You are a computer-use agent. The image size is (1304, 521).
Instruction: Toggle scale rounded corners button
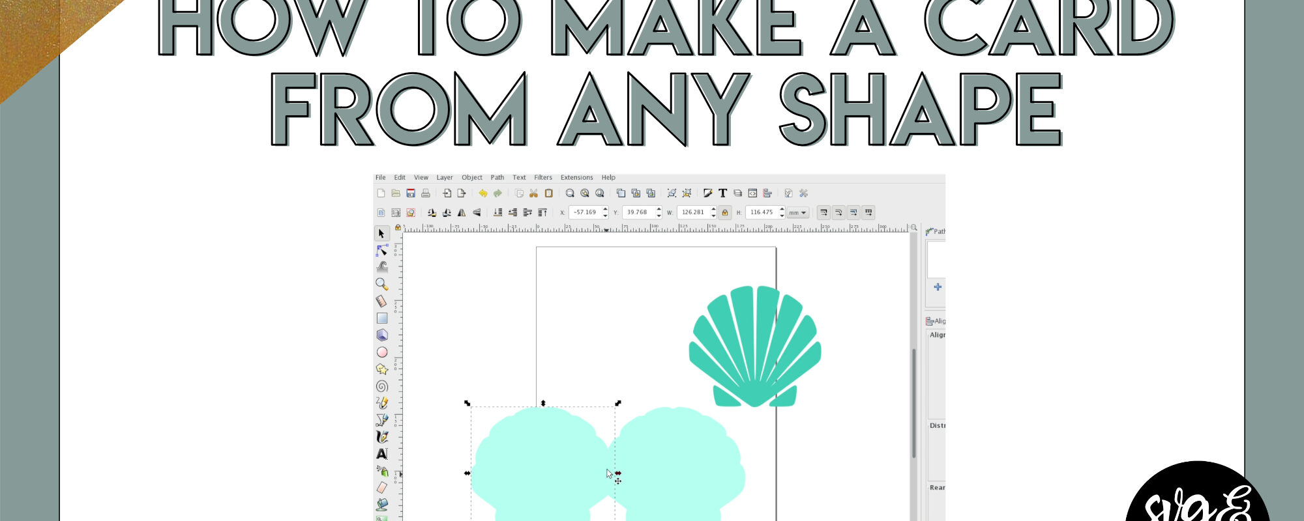(838, 212)
